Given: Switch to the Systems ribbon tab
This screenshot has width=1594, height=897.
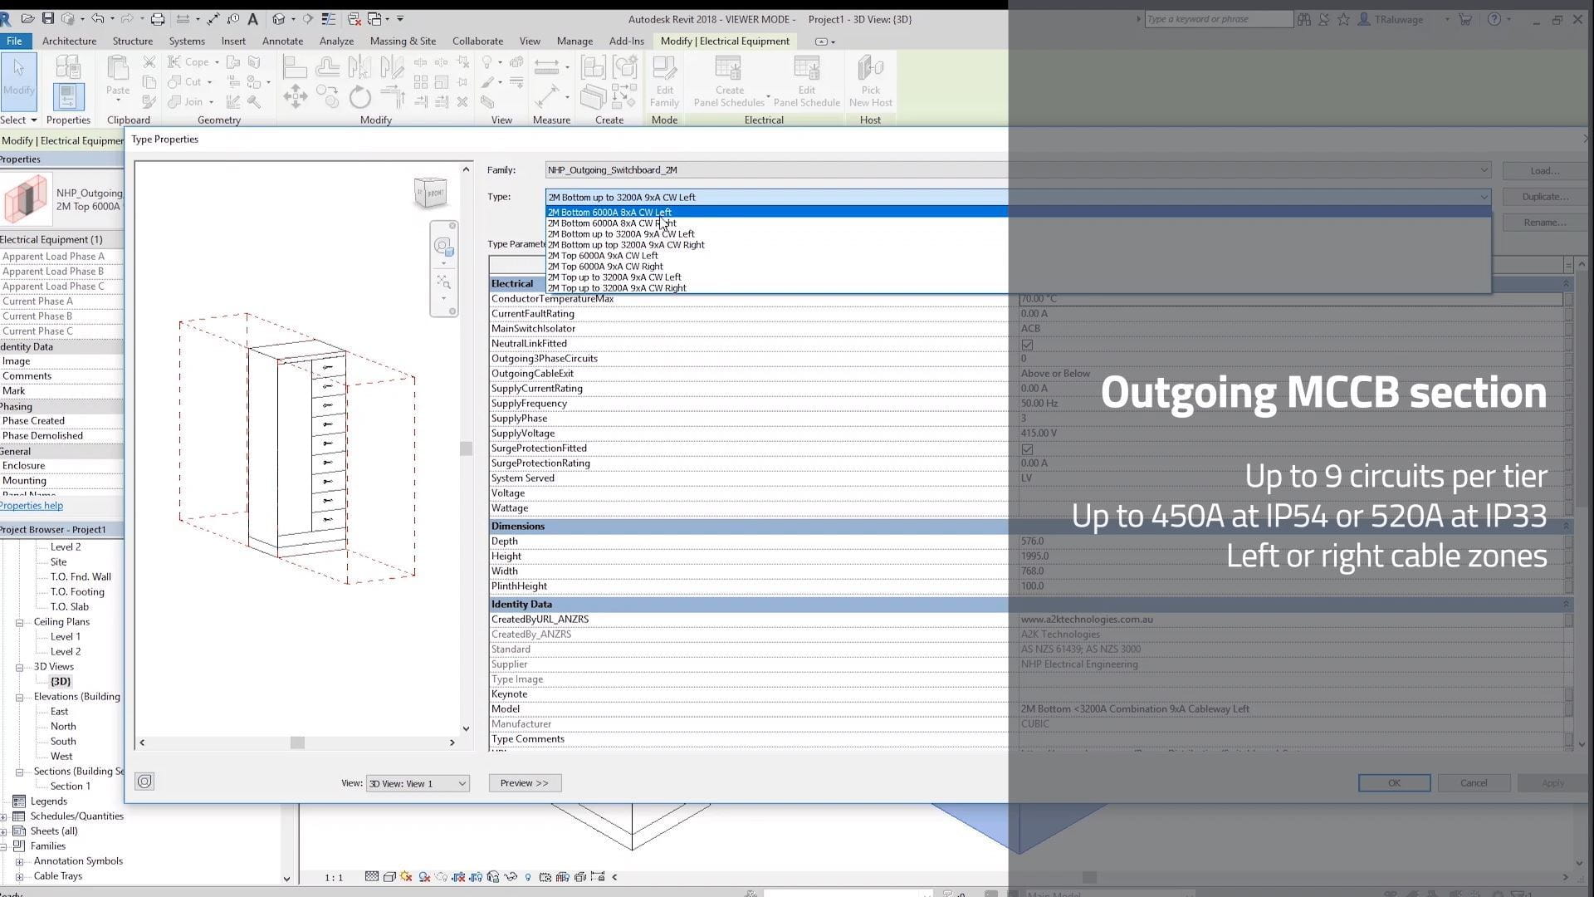Looking at the screenshot, I should click(x=187, y=41).
